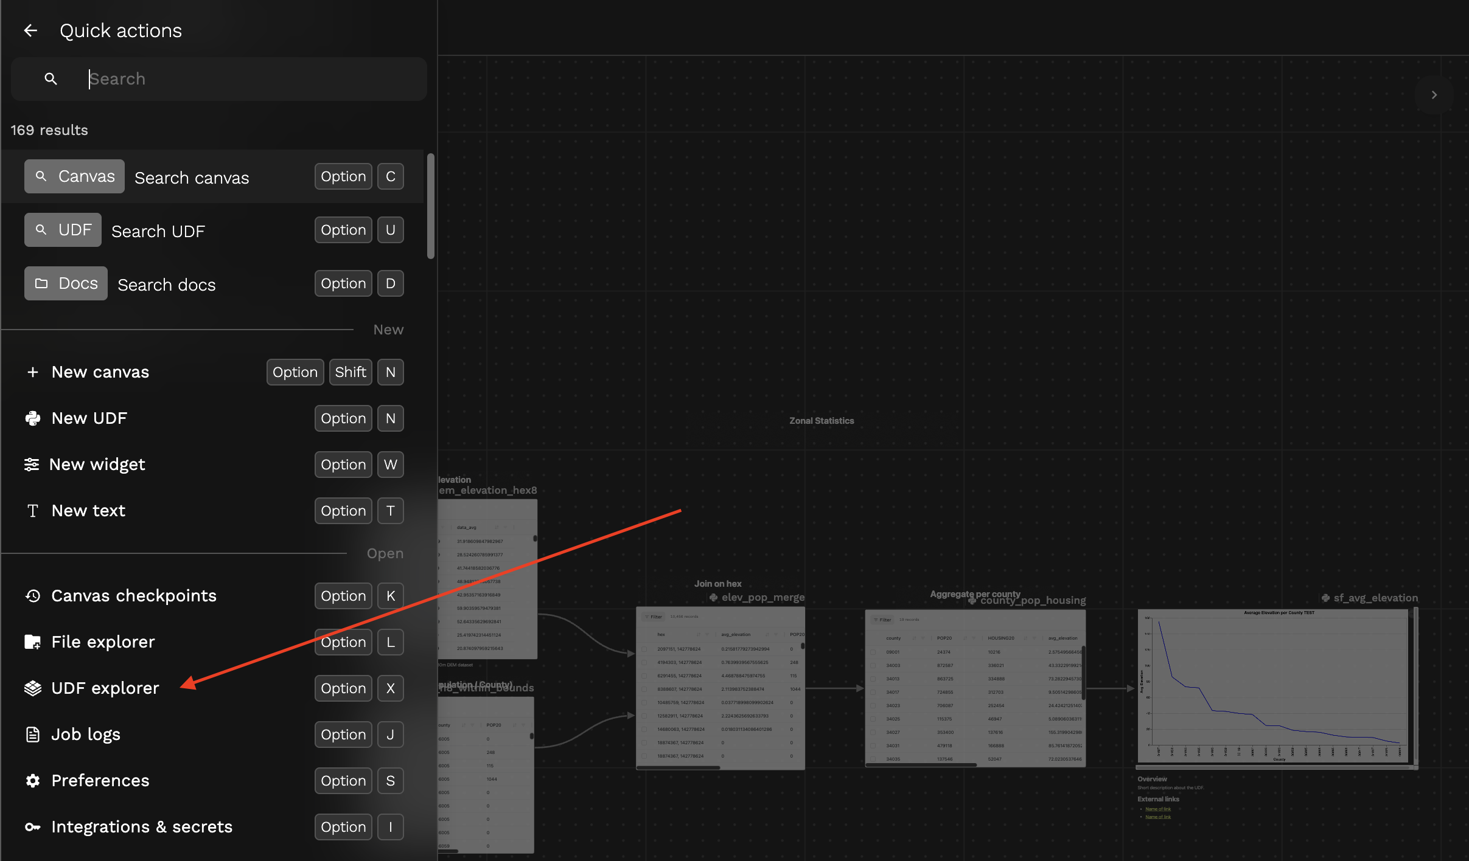The image size is (1469, 861).
Task: Click the folder icon for File explorer
Action: tap(33, 642)
